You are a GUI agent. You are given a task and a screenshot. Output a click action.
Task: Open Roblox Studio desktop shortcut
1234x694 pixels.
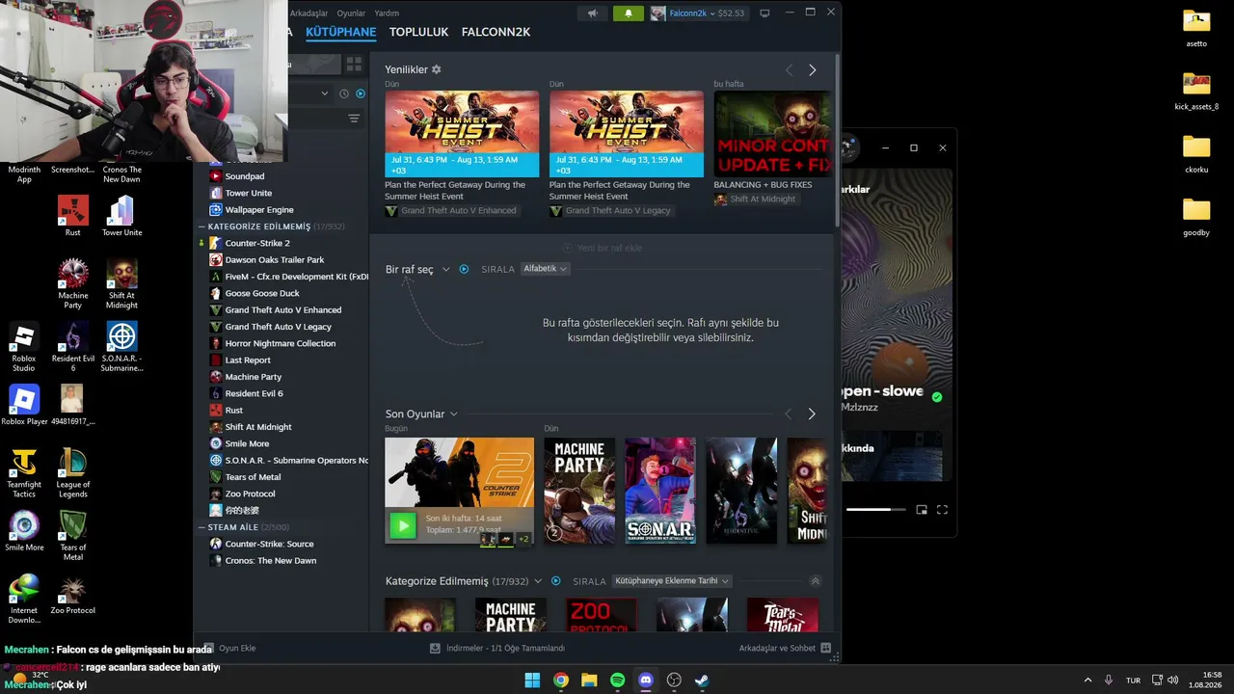tap(24, 347)
